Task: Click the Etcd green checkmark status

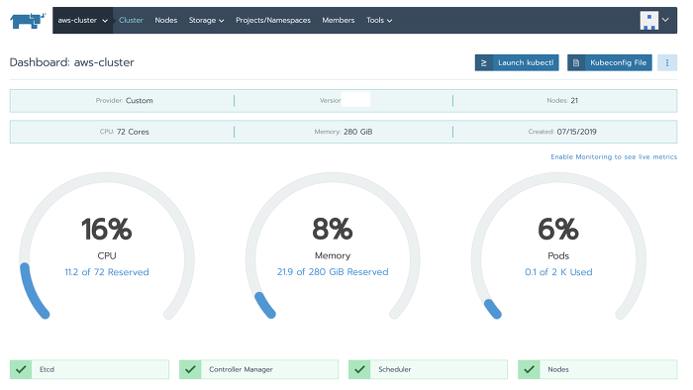Action: 21,369
